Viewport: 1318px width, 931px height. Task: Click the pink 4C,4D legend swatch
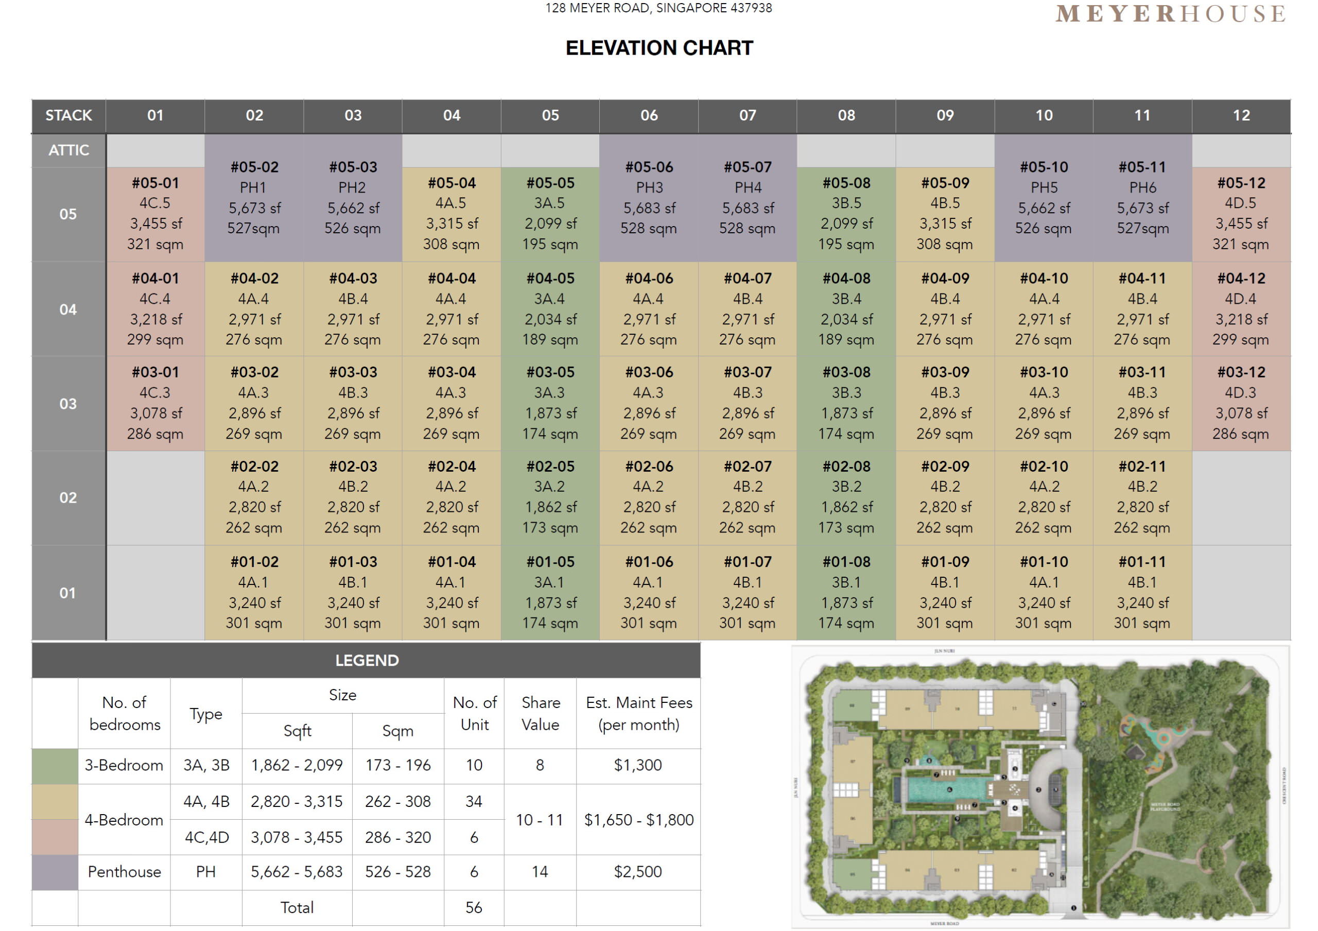pyautogui.click(x=55, y=837)
